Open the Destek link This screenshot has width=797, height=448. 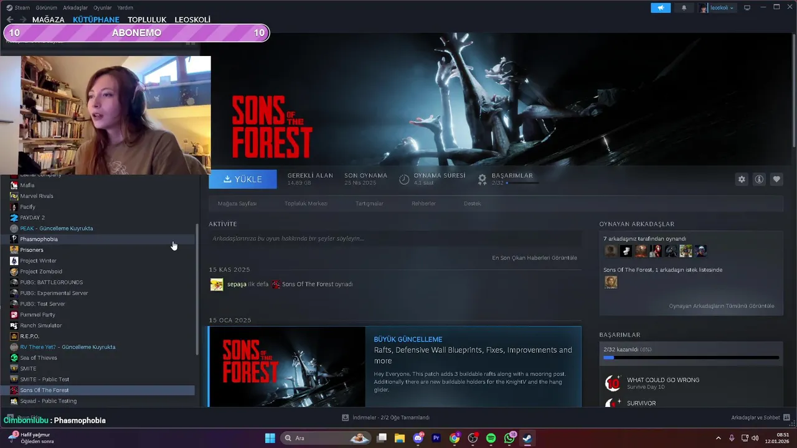[x=473, y=203]
